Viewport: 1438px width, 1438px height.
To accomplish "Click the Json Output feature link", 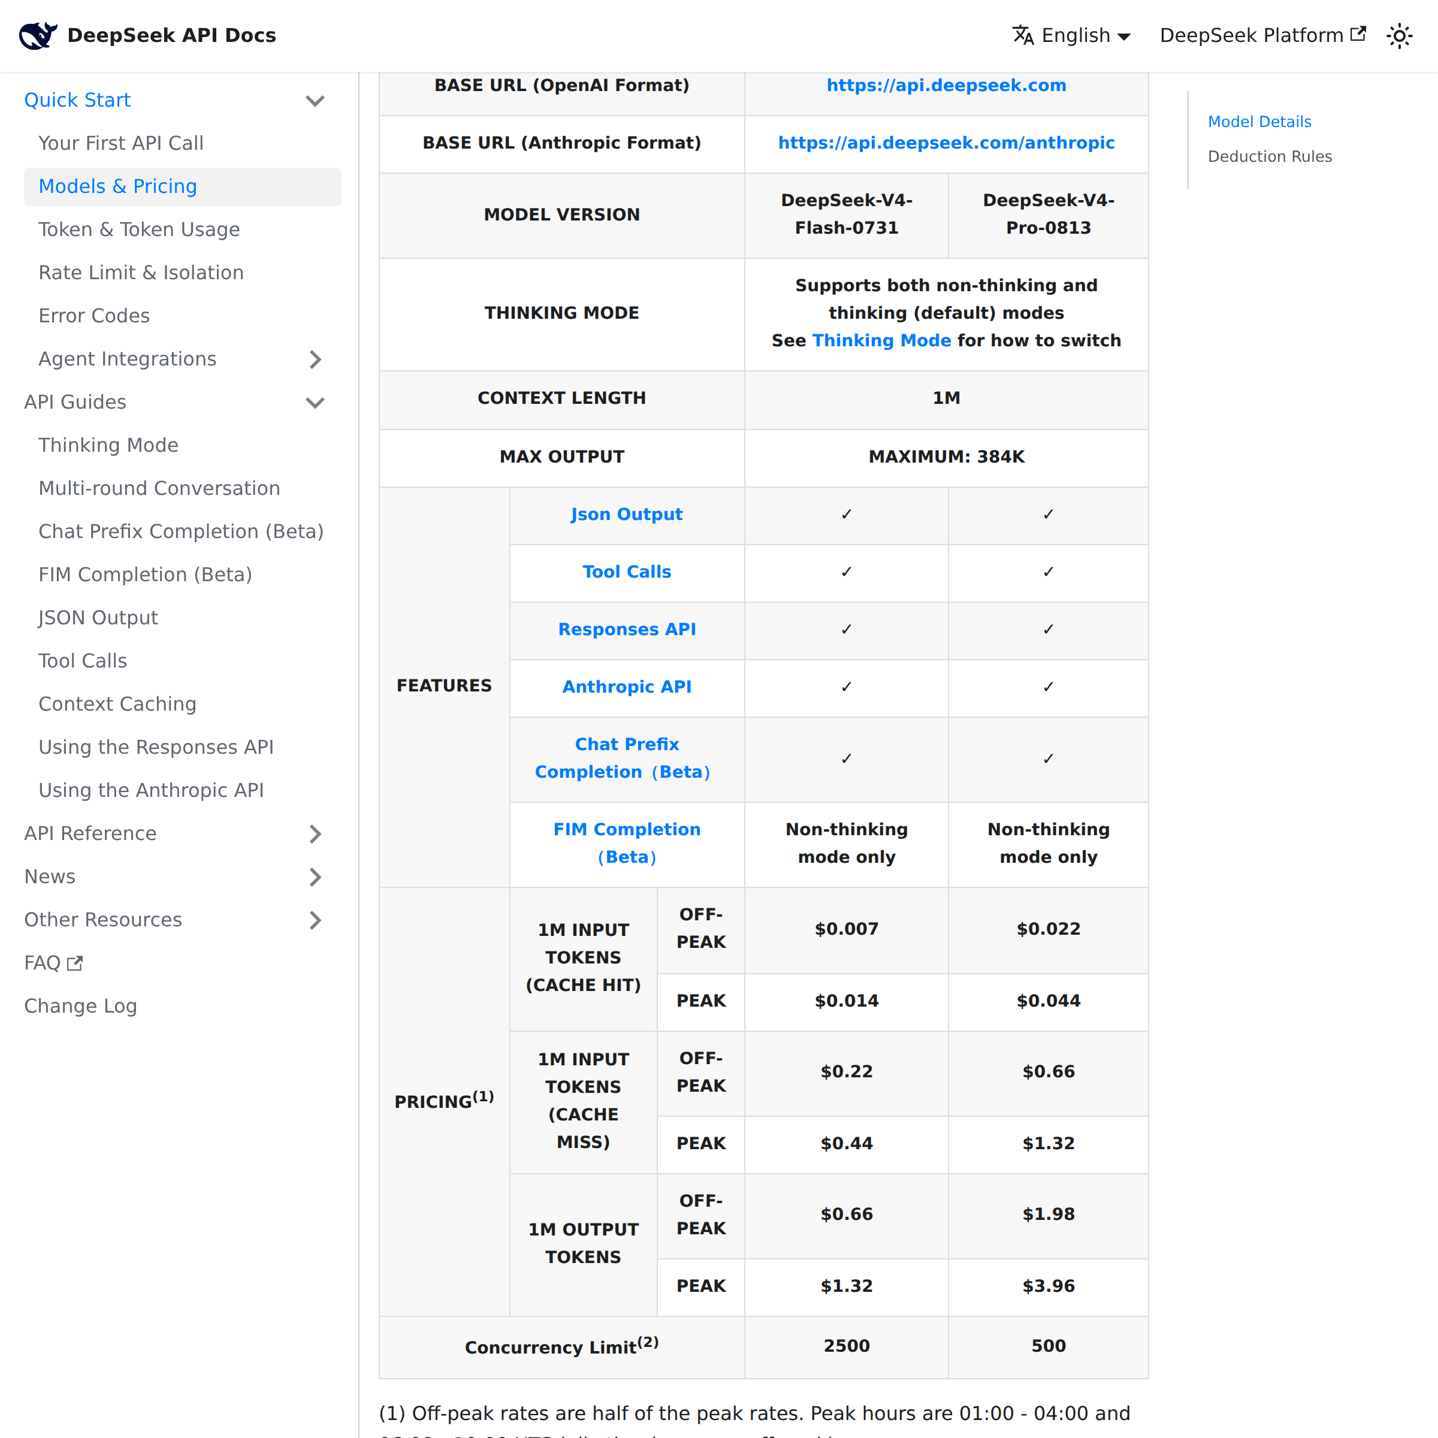I will [x=627, y=515].
